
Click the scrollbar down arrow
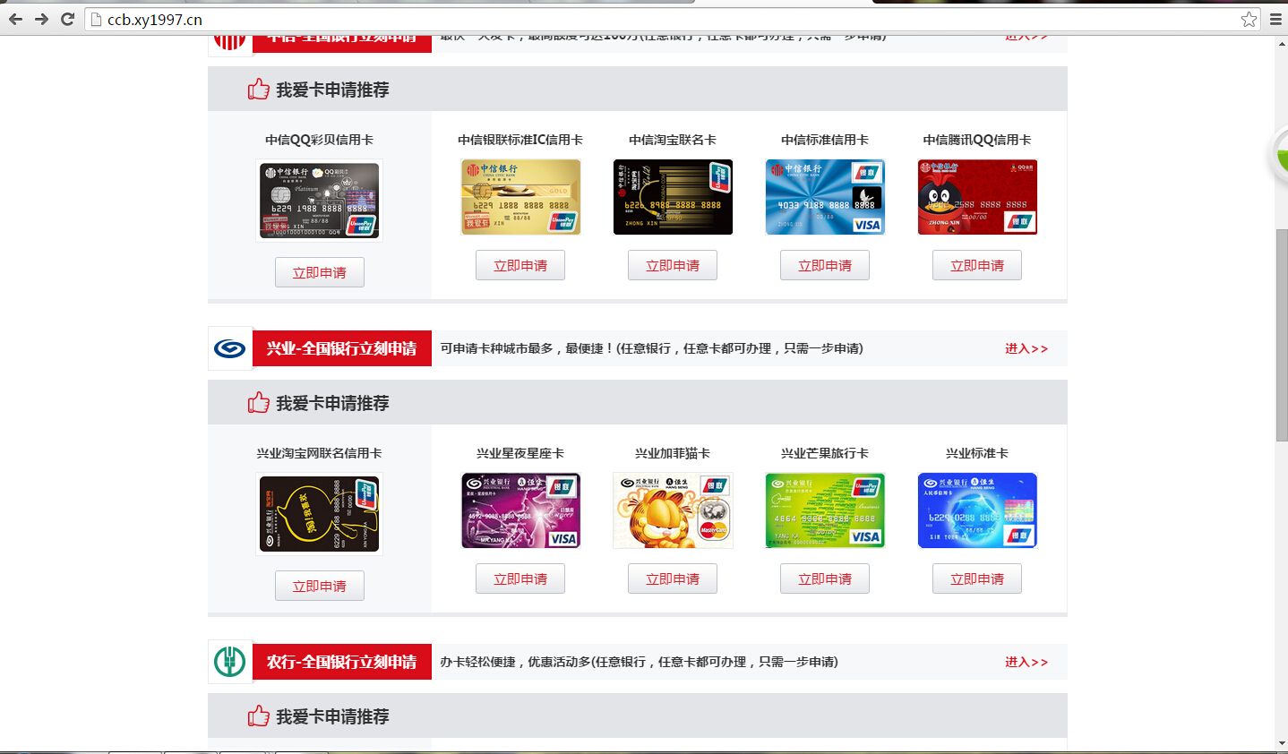coord(1281,743)
